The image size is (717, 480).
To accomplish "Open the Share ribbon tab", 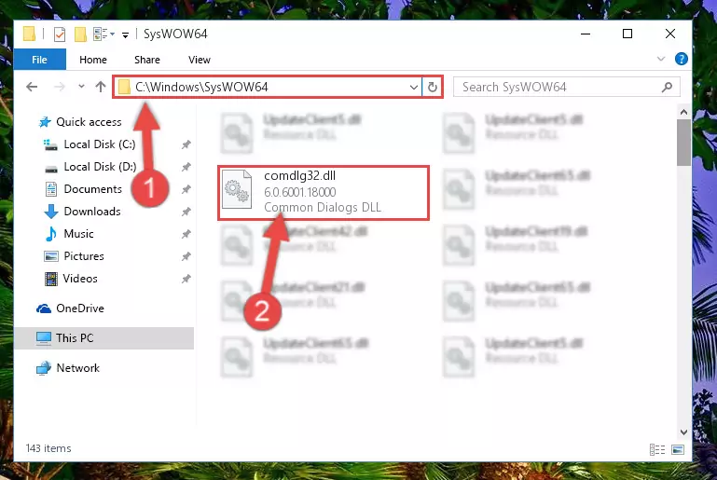I will pyautogui.click(x=146, y=60).
